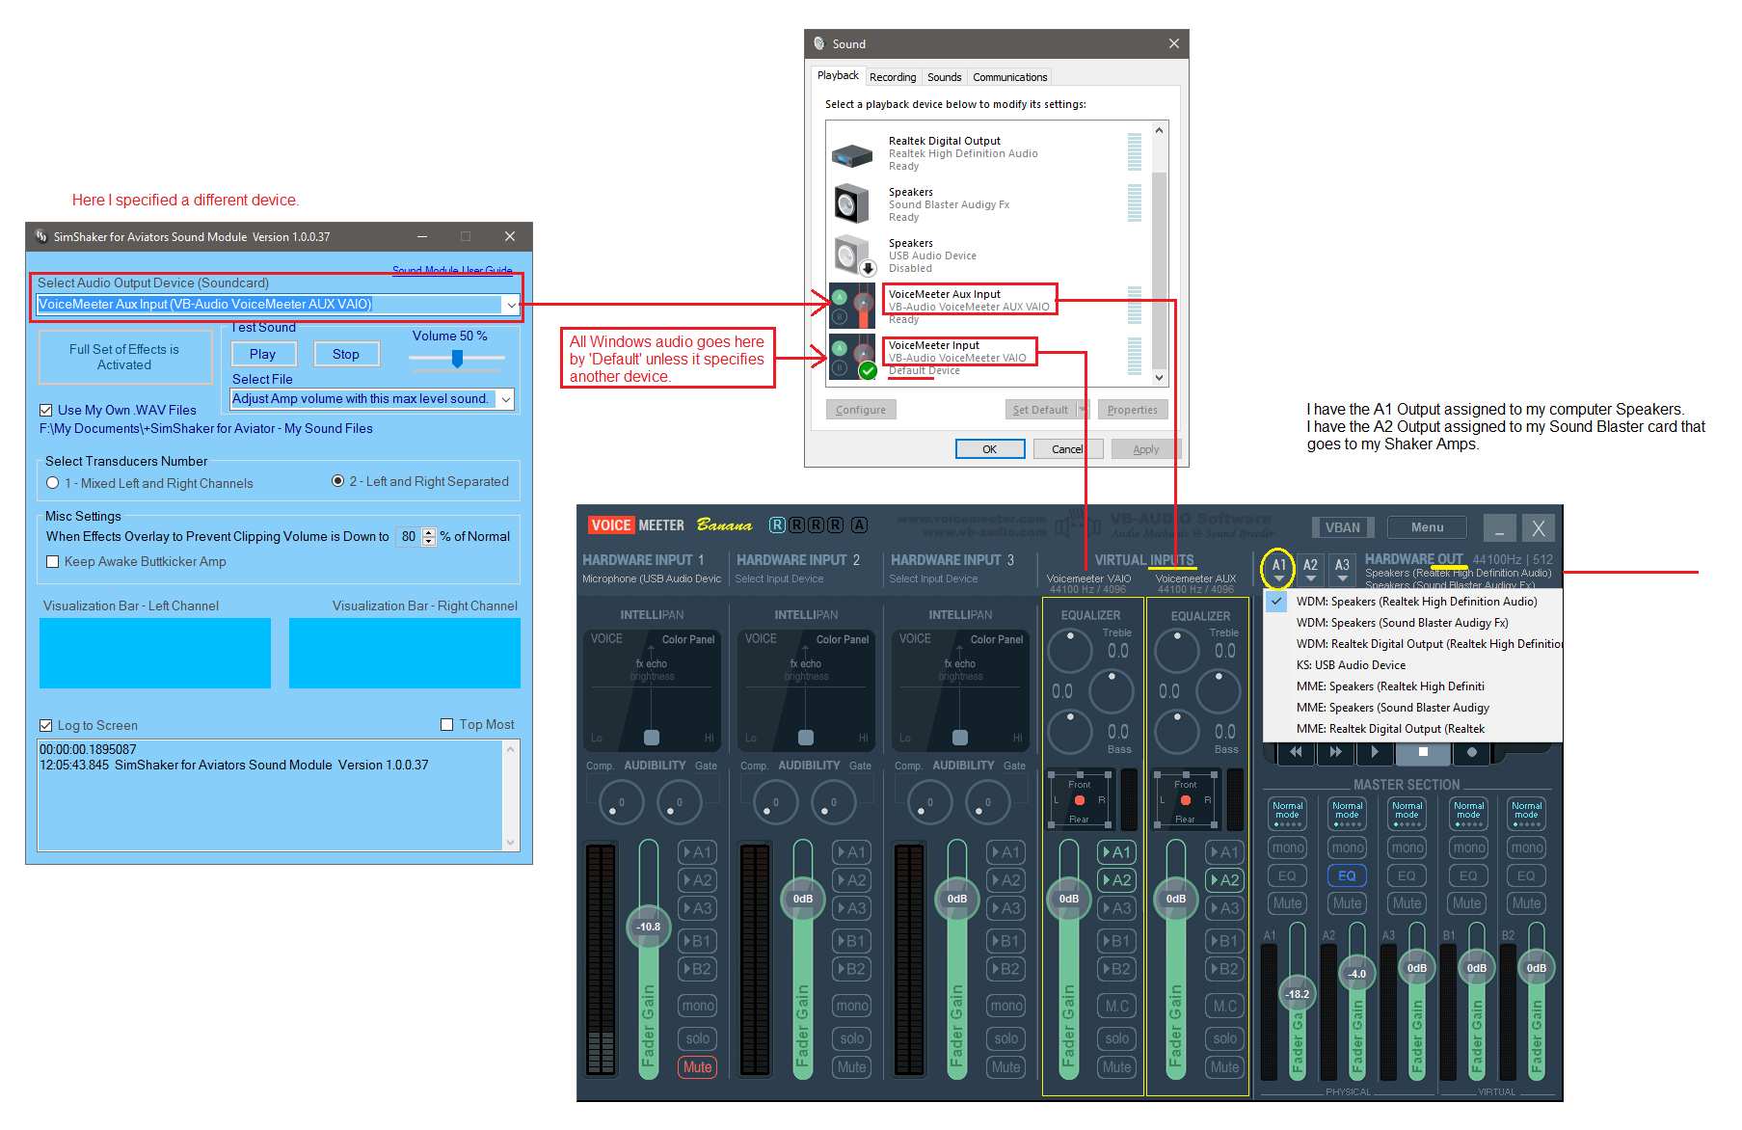1742x1130 pixels.
Task: Click the cassette fast-forward button in Voicemeeter
Action: pos(1335,752)
